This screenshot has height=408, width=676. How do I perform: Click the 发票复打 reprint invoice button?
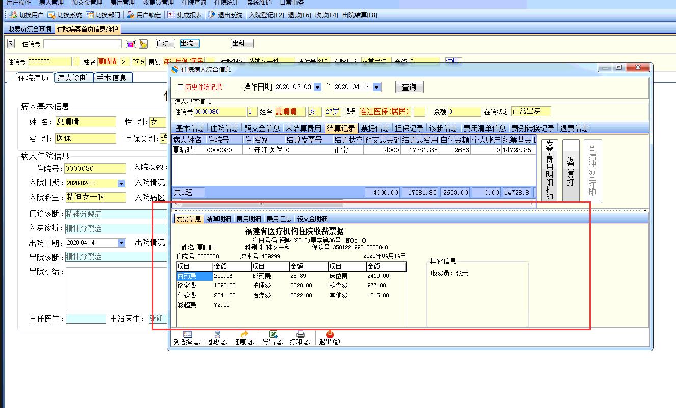pyautogui.click(x=571, y=171)
